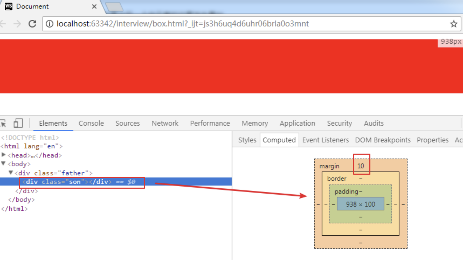The image size is (463, 260).
Task: Click the 938 × 100 content box
Action: pyautogui.click(x=360, y=204)
